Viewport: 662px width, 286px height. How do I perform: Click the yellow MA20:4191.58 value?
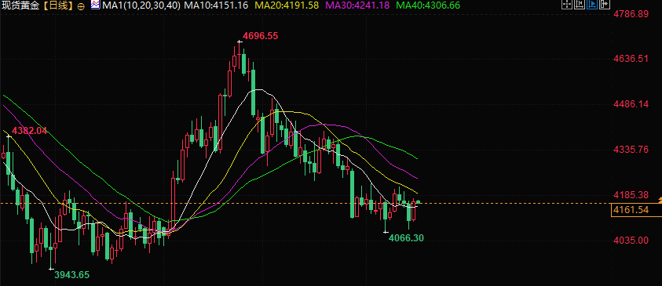click(x=287, y=5)
